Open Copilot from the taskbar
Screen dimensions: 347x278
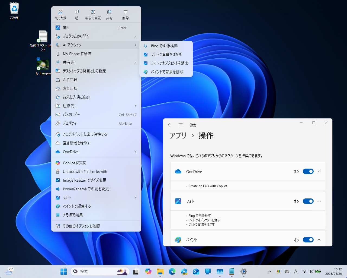[x=148, y=271]
